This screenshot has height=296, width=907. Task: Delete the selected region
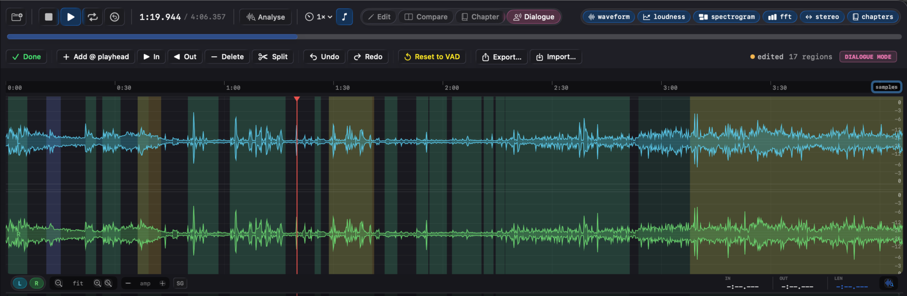(x=227, y=57)
